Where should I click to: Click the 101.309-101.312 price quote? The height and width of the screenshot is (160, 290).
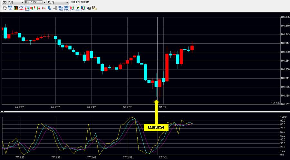coord(80,2)
